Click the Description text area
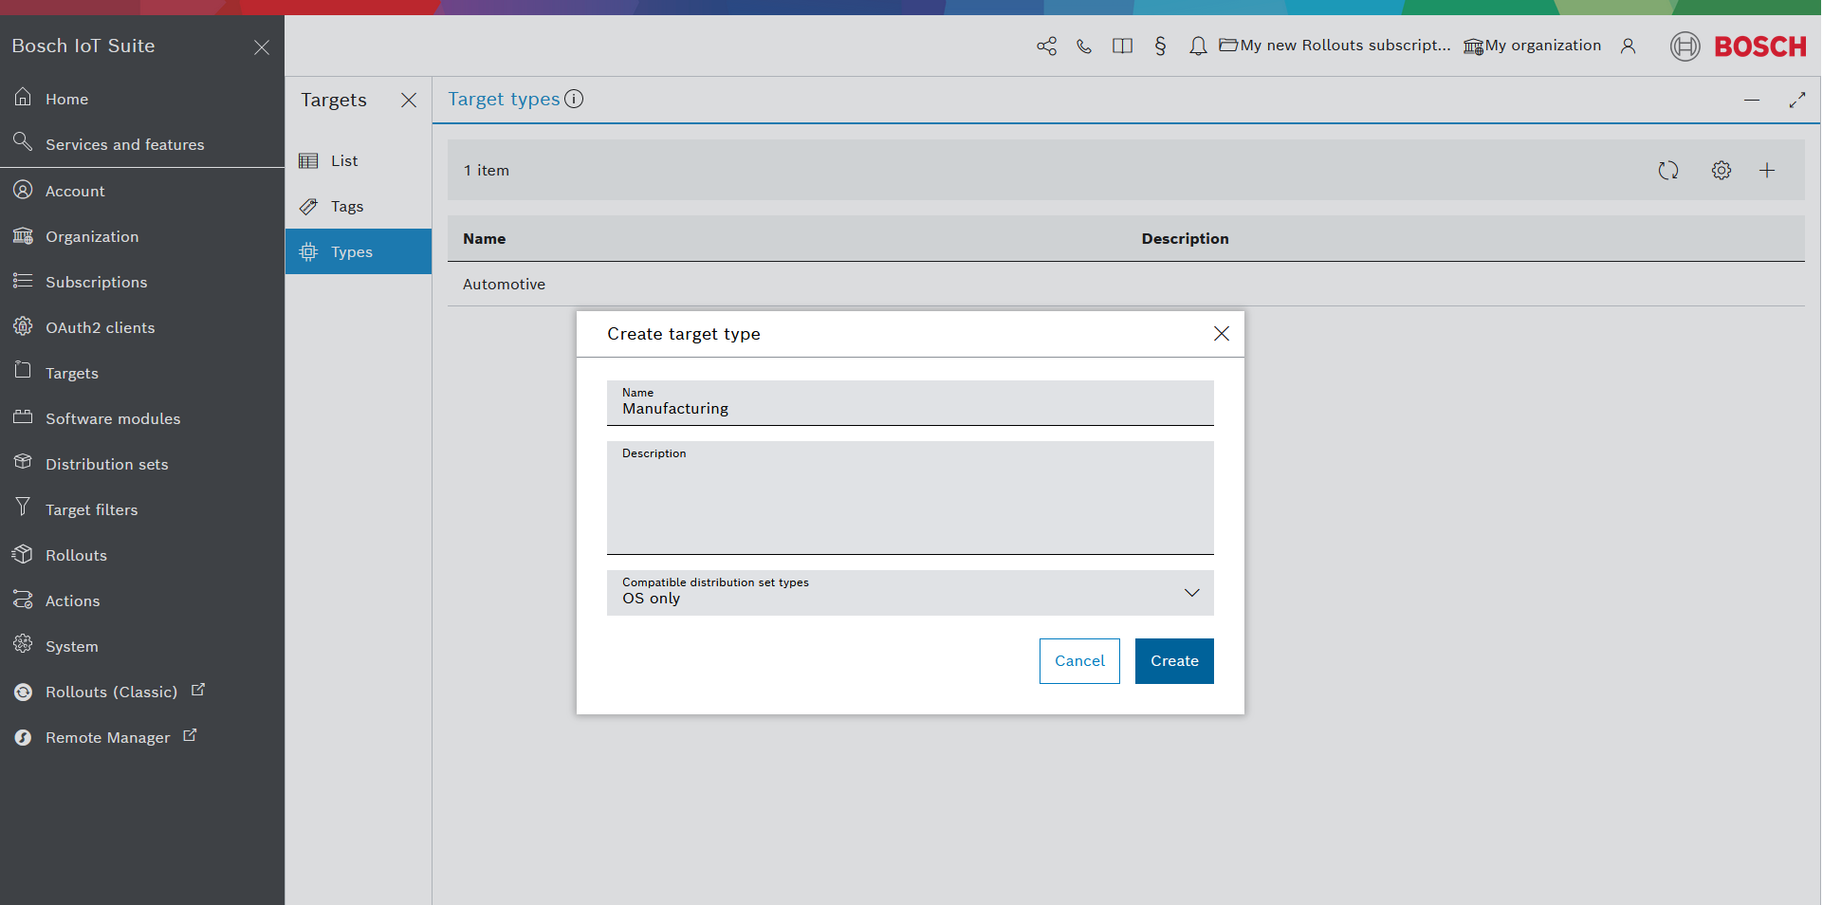This screenshot has width=1823, height=905. (x=909, y=503)
